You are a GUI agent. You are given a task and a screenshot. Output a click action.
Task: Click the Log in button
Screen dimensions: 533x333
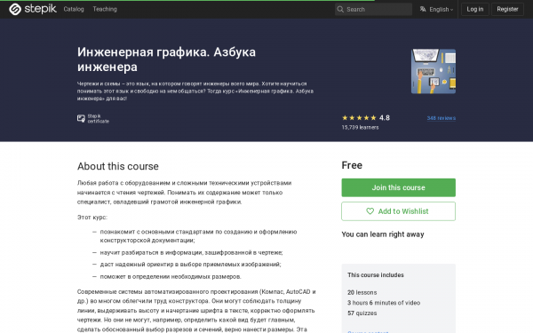click(x=475, y=9)
